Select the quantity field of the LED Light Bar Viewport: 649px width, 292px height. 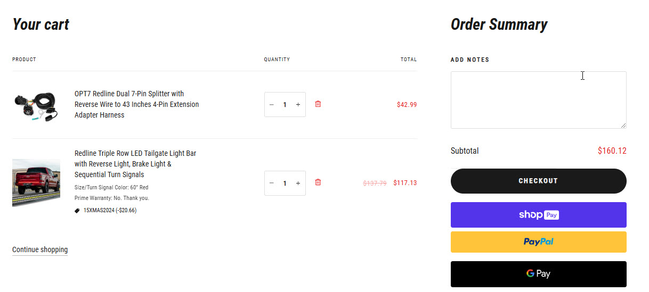tap(285, 183)
